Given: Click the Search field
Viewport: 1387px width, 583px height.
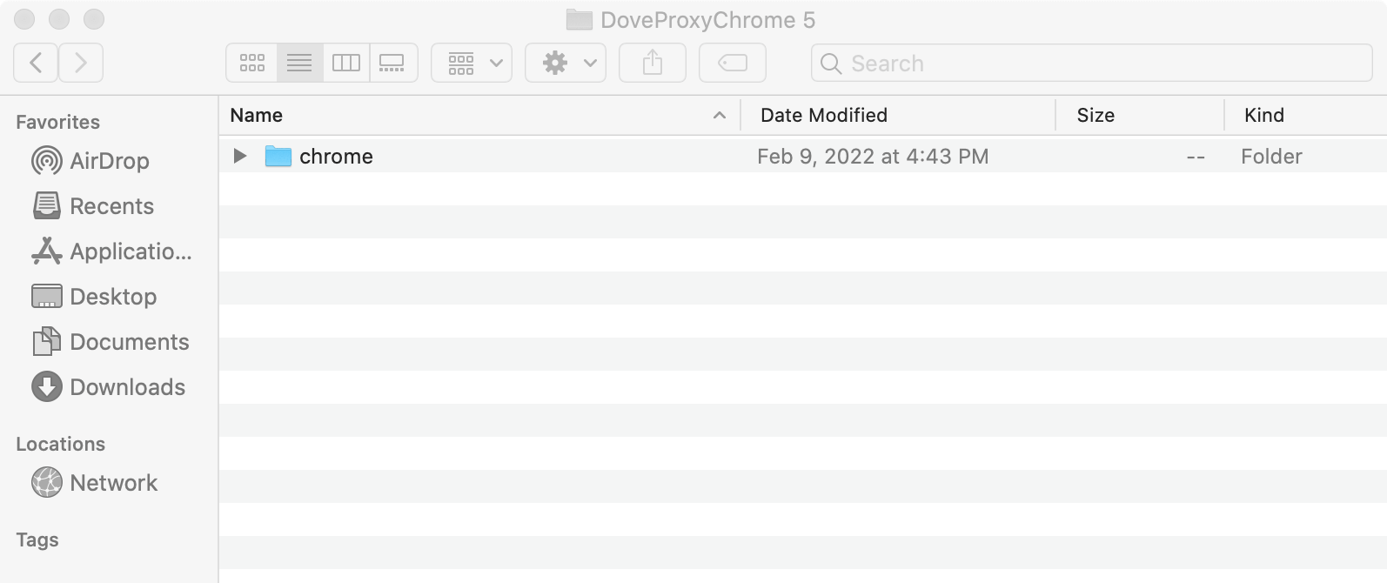Looking at the screenshot, I should (x=1092, y=63).
